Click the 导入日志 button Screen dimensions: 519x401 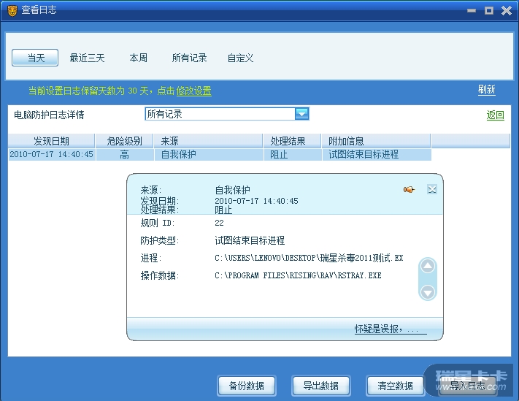(x=467, y=386)
